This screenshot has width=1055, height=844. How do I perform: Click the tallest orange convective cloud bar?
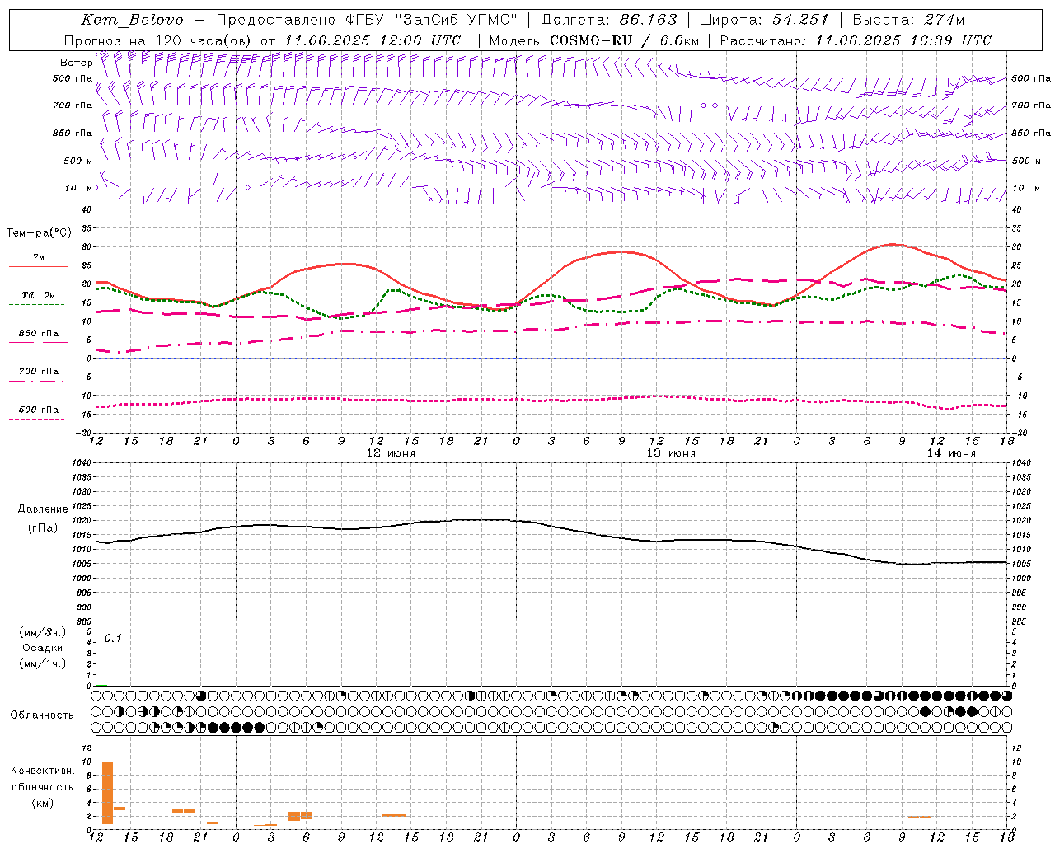[107, 793]
